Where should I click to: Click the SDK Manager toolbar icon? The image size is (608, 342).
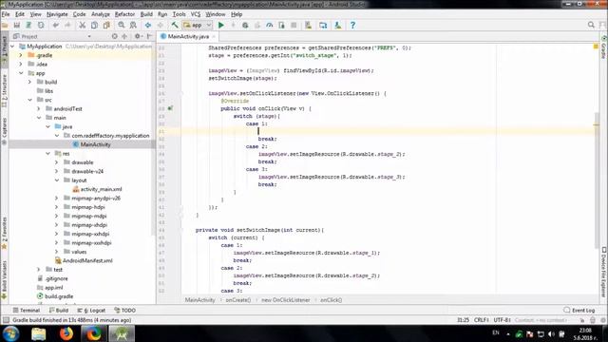tap(338, 26)
